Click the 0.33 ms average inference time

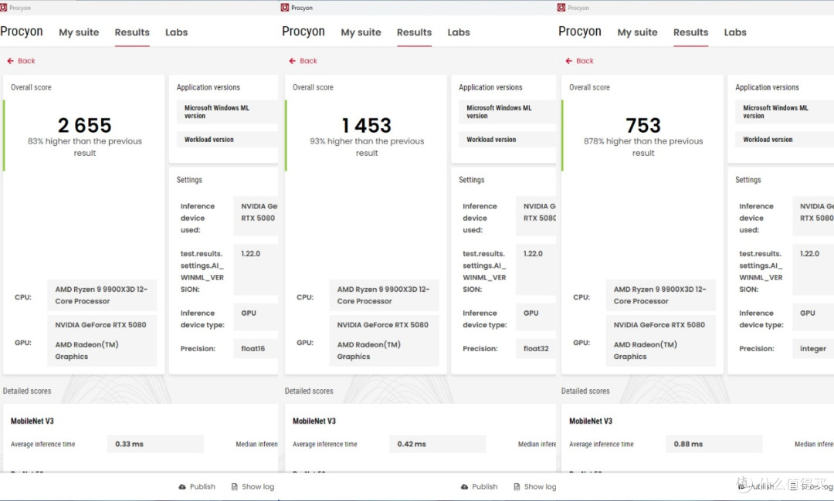tap(129, 444)
